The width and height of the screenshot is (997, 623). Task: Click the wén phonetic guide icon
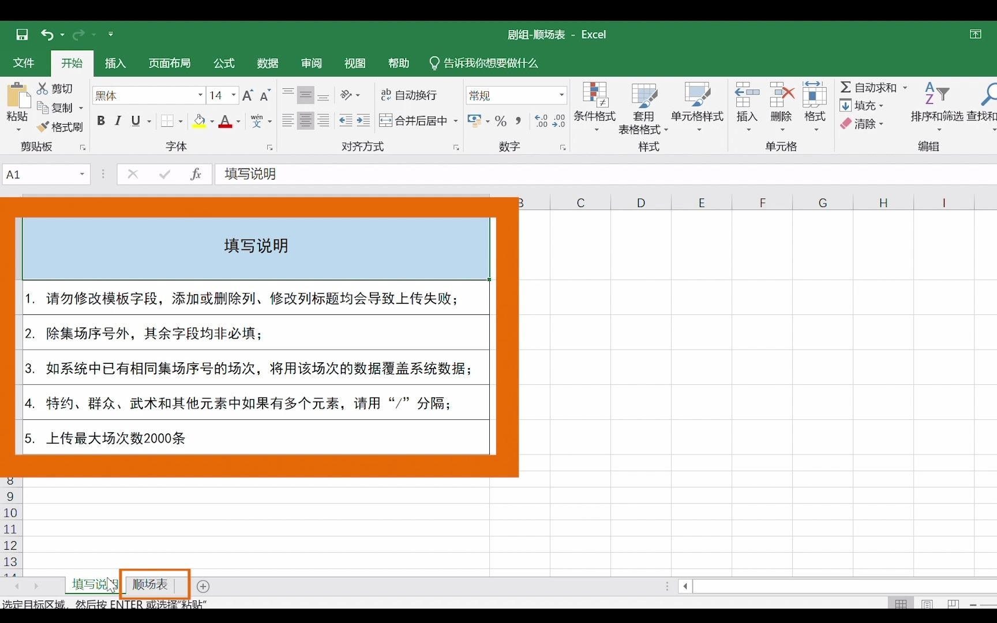tap(257, 121)
